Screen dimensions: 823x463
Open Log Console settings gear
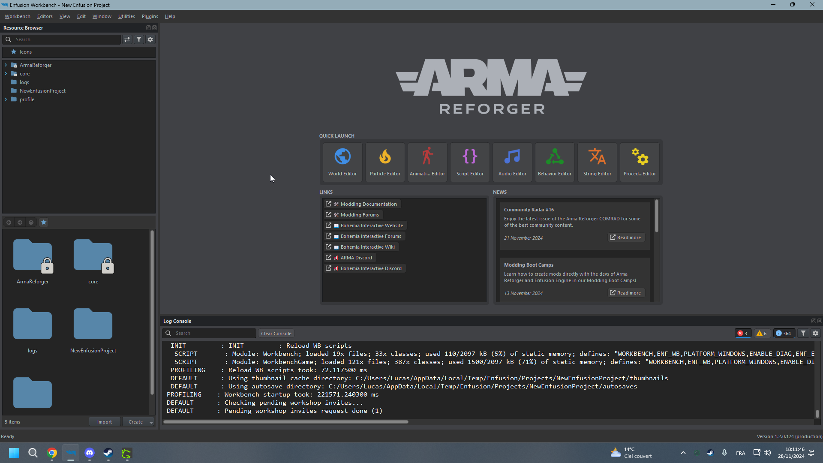click(816, 333)
